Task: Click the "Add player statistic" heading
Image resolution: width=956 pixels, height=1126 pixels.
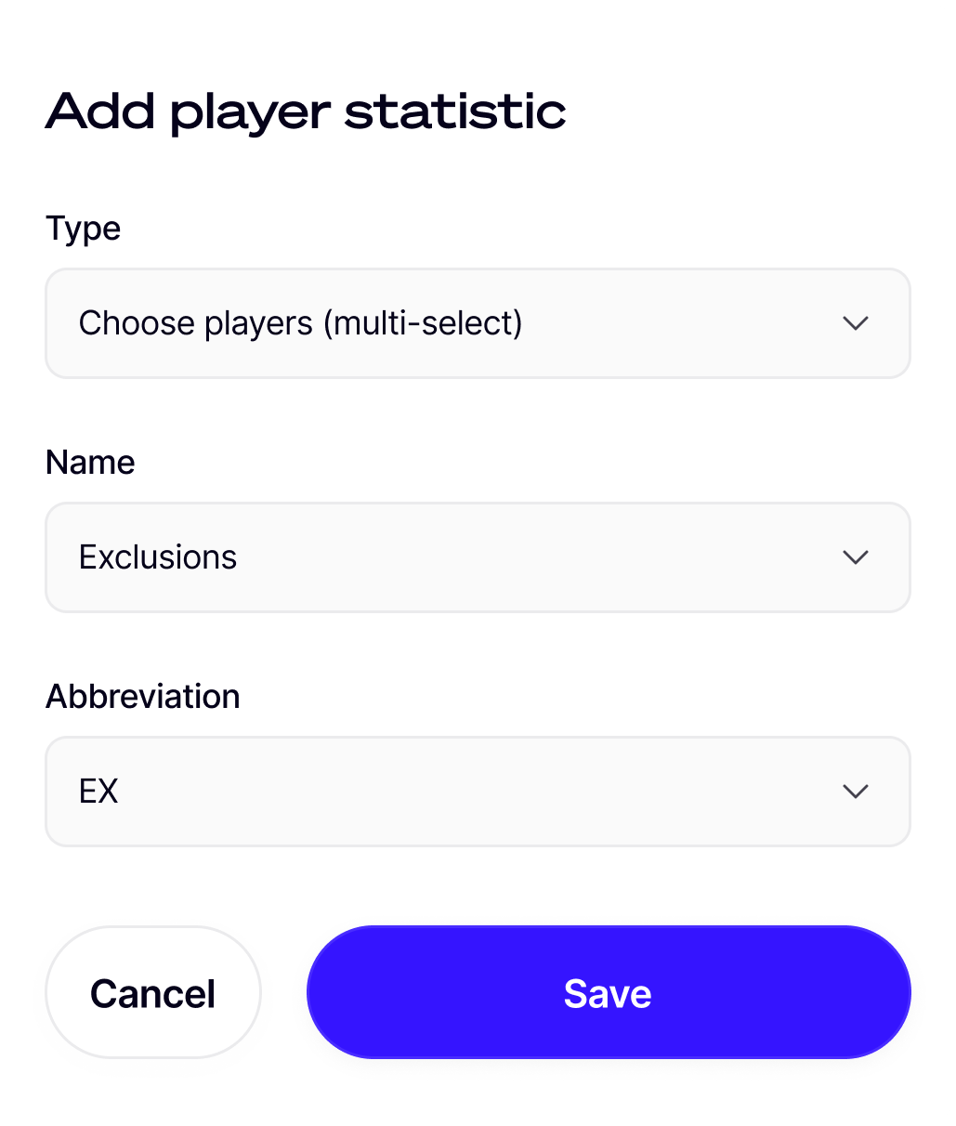Action: (306, 111)
